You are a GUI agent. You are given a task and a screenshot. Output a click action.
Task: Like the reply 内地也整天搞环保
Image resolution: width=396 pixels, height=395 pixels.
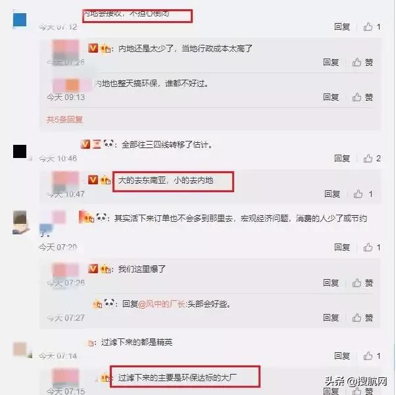pyautogui.click(x=362, y=97)
